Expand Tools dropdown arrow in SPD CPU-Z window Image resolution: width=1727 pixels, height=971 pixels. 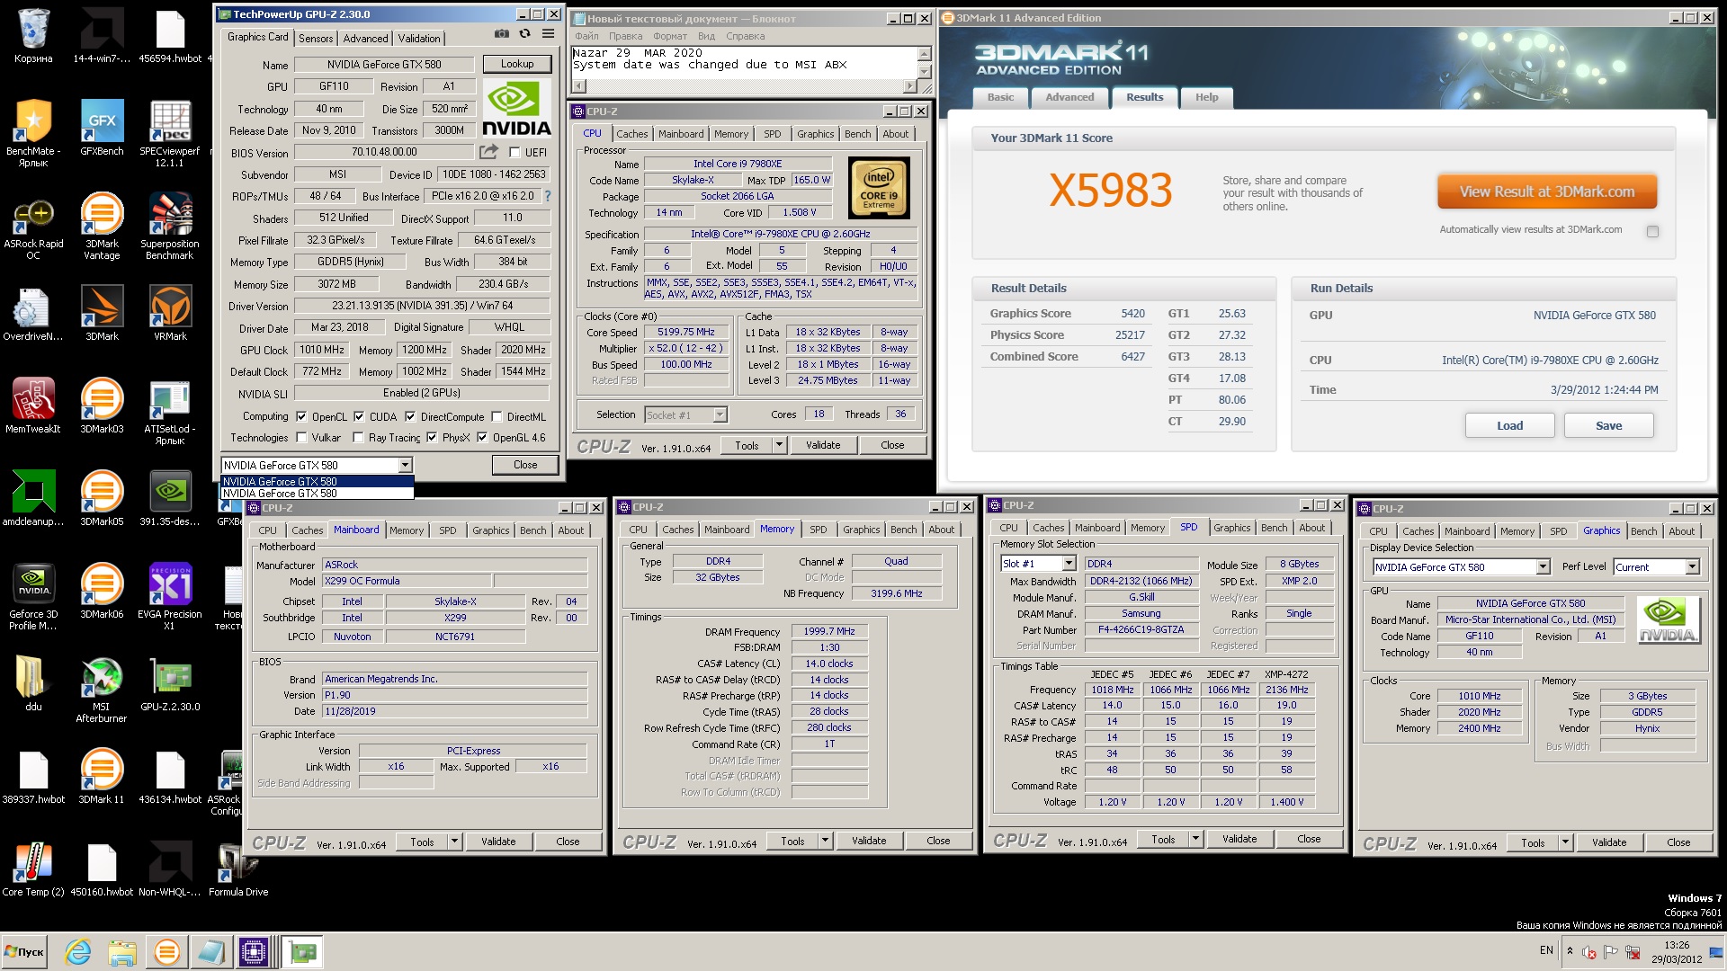pos(1196,839)
